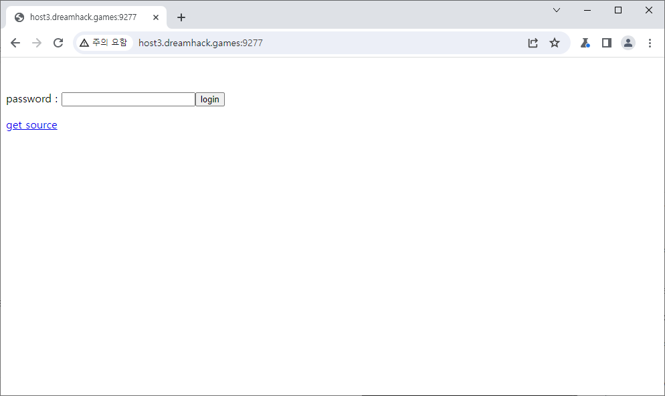Minimize the browser window
Viewport: 665px width, 396px height.
click(x=587, y=10)
